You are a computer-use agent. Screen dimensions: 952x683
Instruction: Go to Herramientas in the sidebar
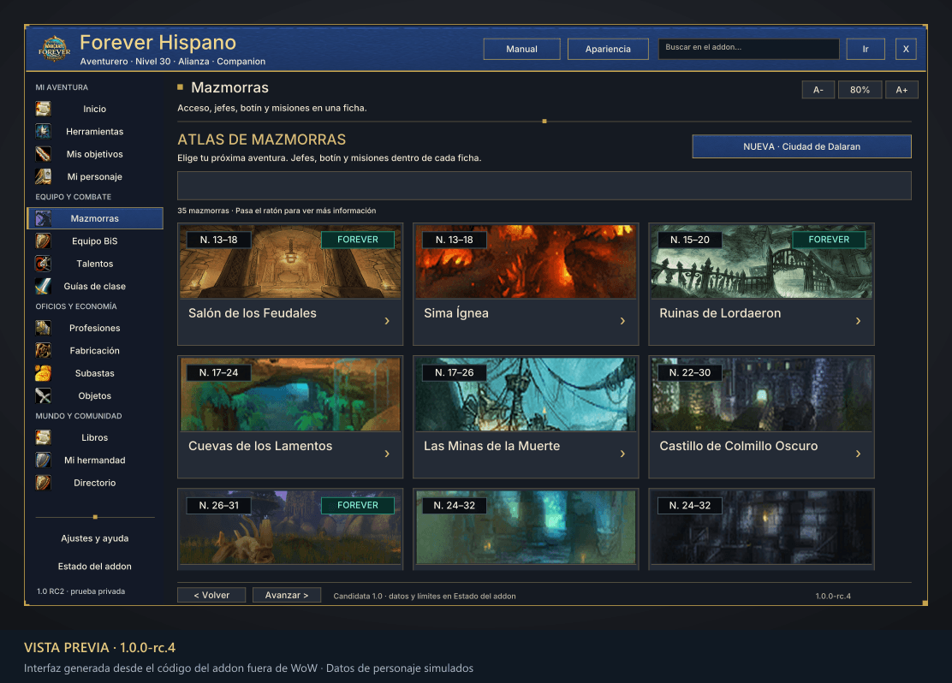coord(95,131)
